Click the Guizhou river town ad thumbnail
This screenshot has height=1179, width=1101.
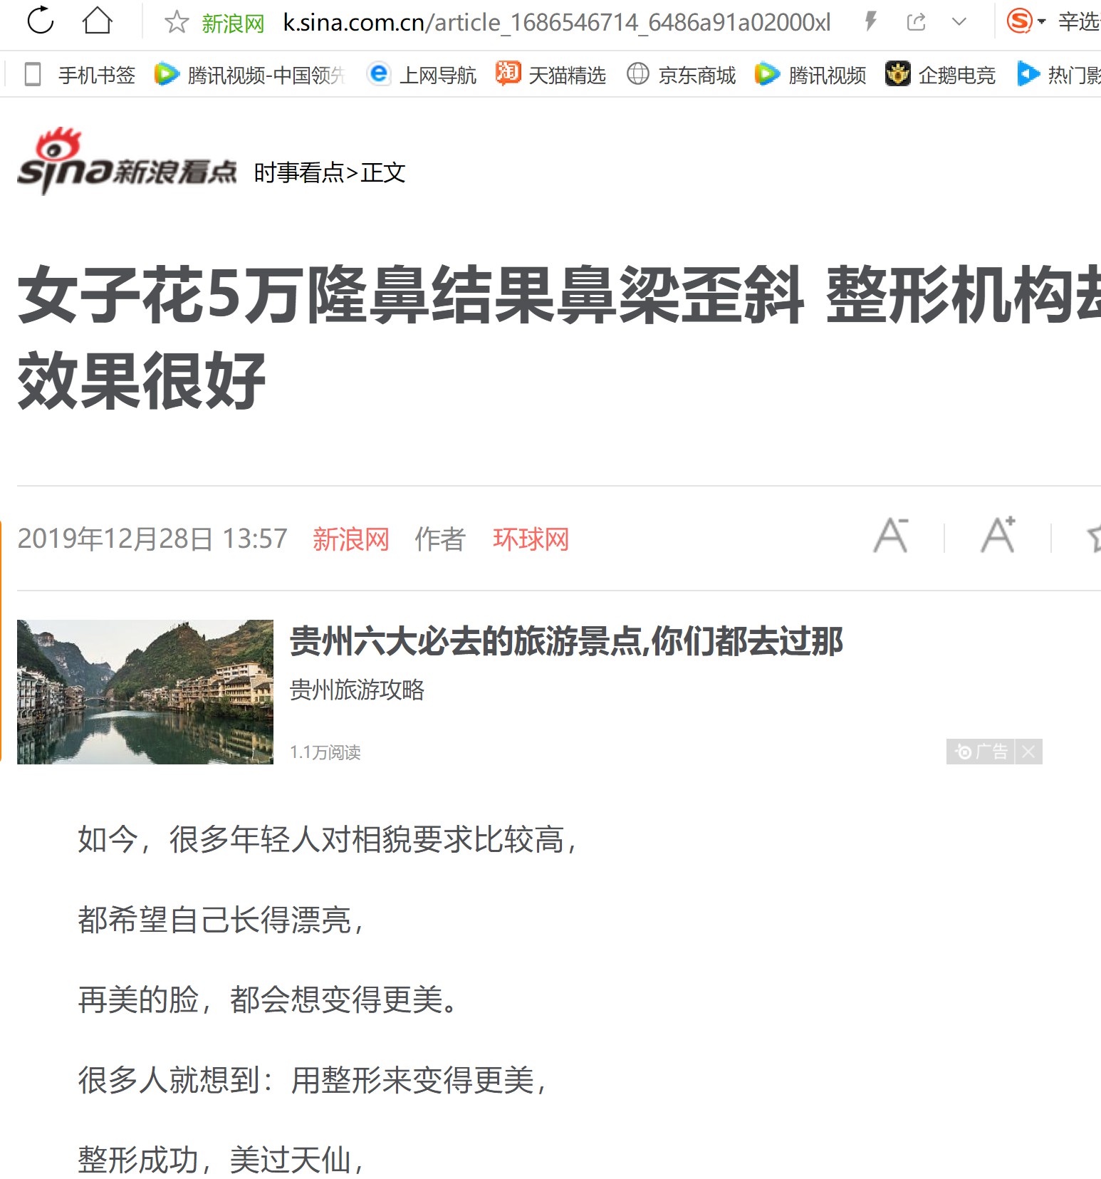[145, 692]
